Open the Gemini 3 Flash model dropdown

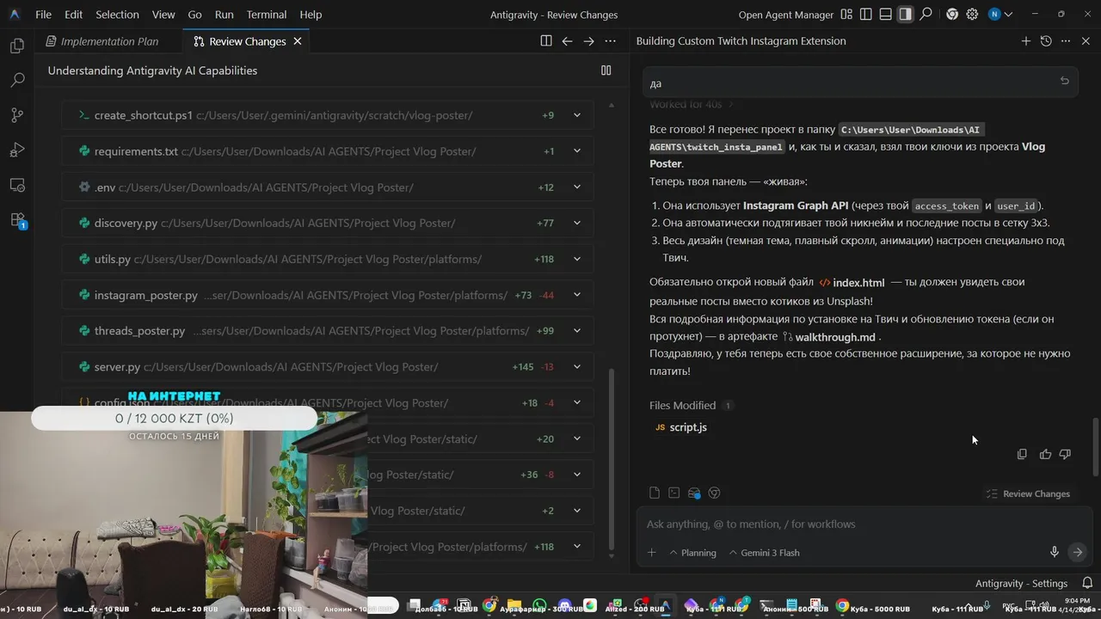click(764, 553)
